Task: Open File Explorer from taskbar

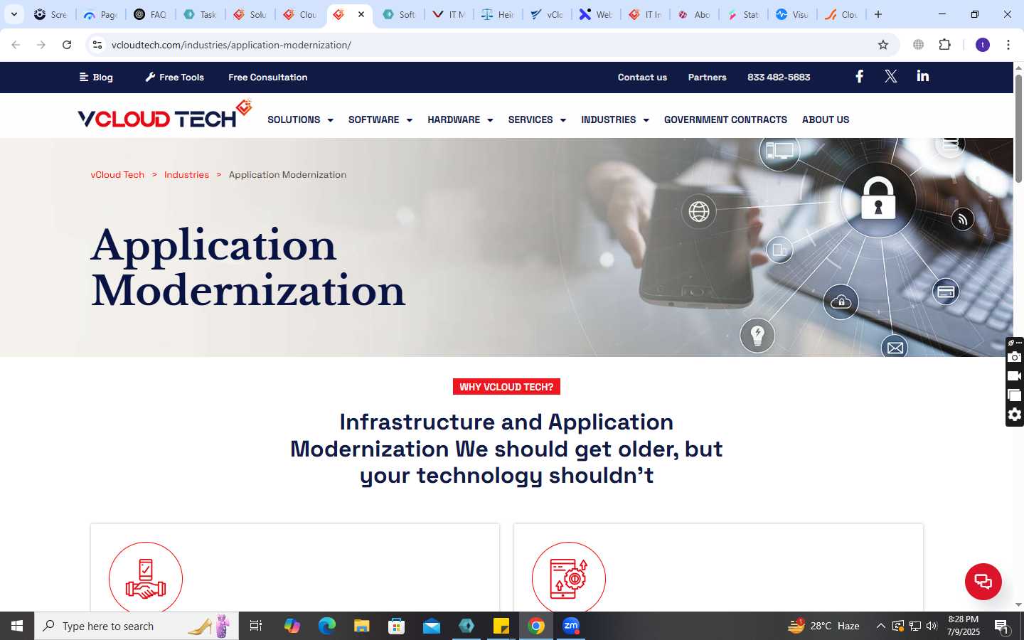Action: click(361, 626)
